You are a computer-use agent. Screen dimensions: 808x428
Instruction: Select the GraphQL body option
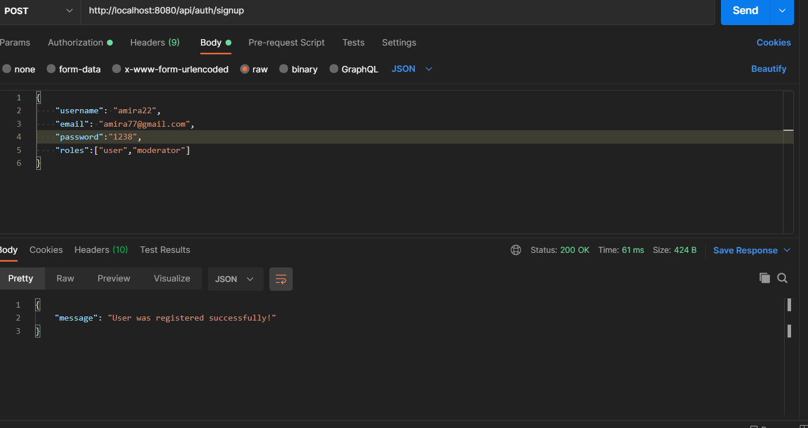pos(353,69)
